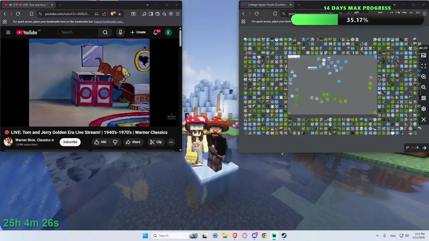The image size is (429, 241).
Task: Subscribe to Warner Bros. Classics
Action: click(70, 142)
